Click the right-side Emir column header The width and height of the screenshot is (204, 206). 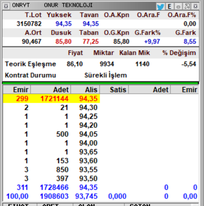click(185, 90)
